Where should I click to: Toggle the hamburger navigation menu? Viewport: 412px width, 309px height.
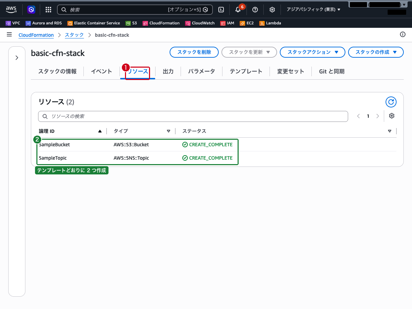click(9, 35)
